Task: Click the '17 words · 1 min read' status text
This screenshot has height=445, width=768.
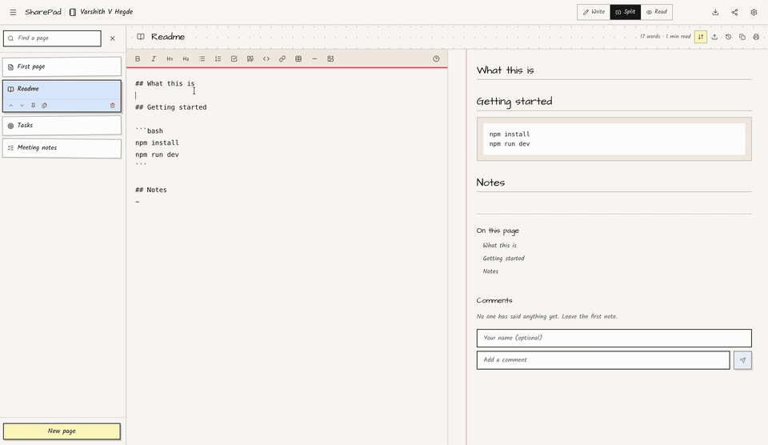Action: [665, 37]
